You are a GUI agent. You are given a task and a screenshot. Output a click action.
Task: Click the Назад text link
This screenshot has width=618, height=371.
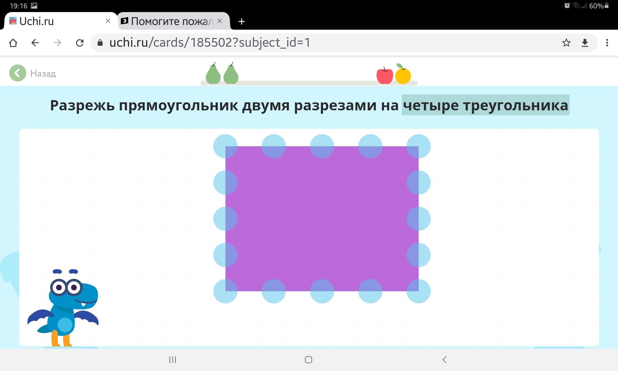click(x=43, y=74)
